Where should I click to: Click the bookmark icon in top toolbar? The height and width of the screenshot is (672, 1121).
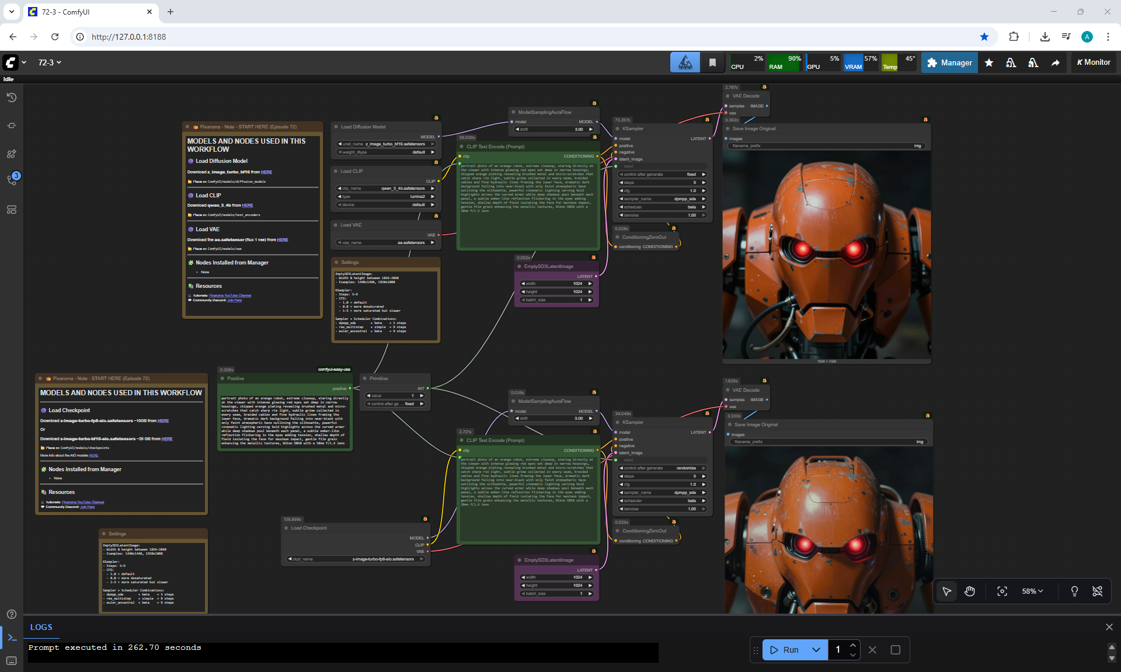(x=712, y=62)
